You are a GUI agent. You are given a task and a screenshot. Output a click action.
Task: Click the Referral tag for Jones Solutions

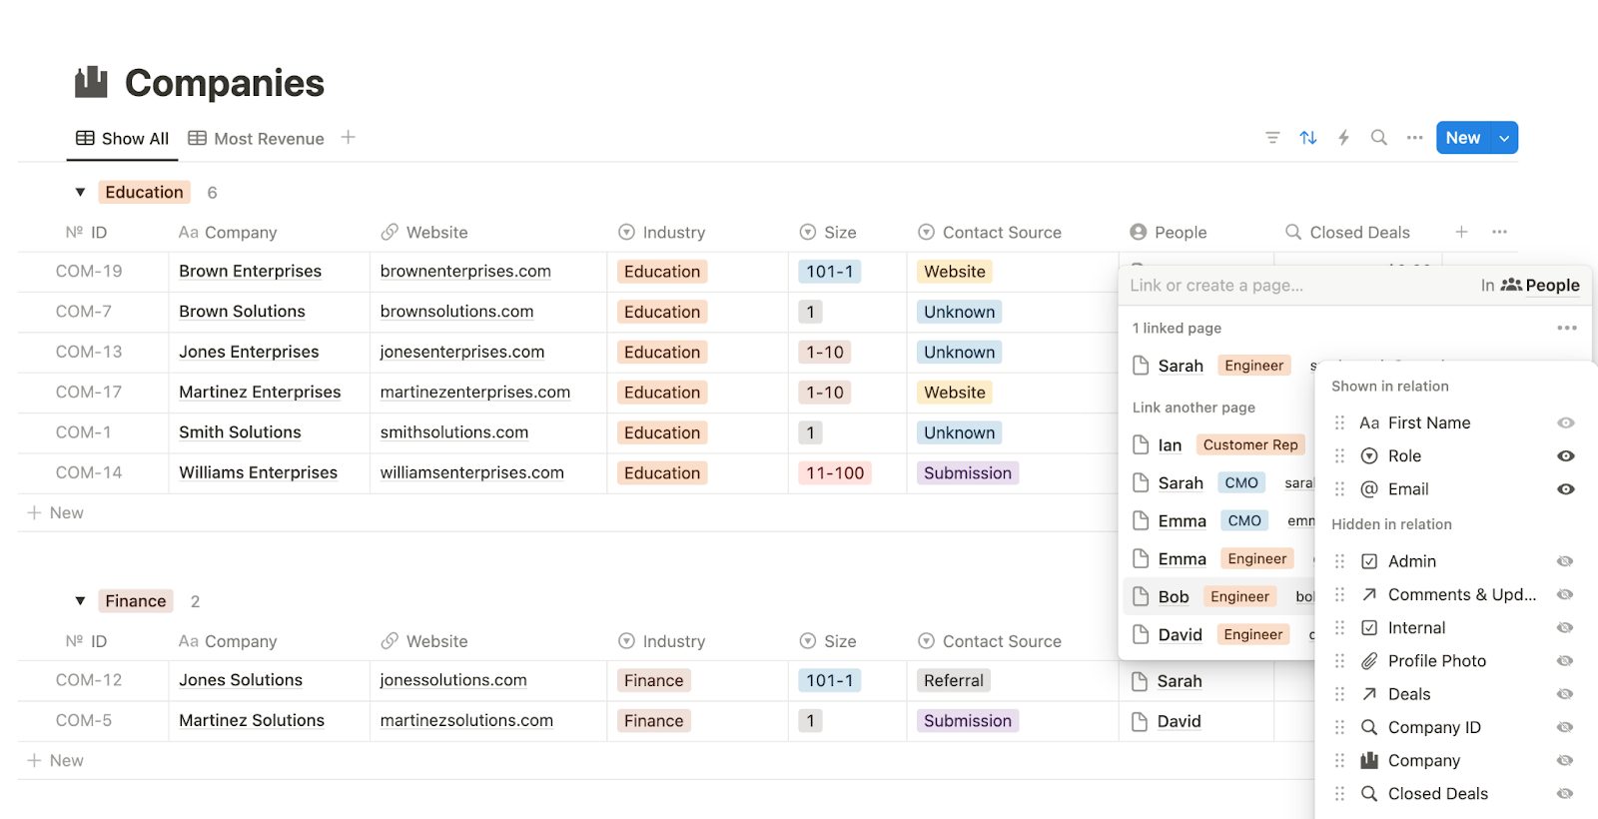pos(954,681)
